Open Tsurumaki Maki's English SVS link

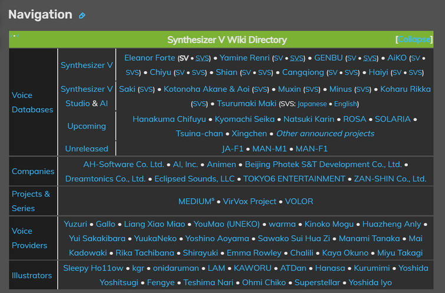pyautogui.click(x=345, y=104)
